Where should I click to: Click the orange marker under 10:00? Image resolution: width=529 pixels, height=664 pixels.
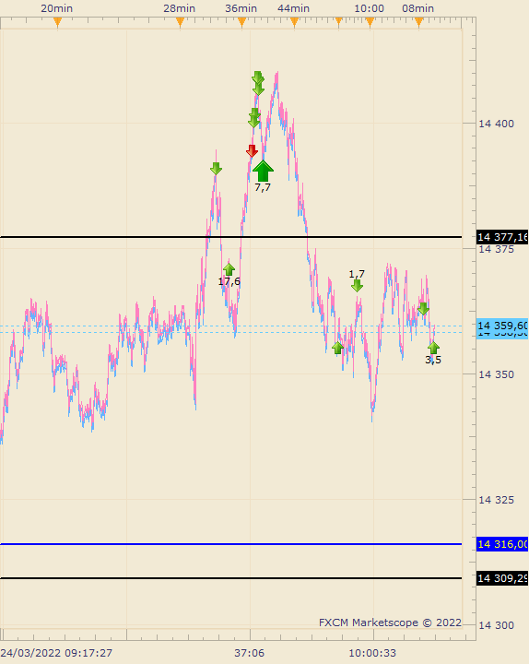click(370, 23)
